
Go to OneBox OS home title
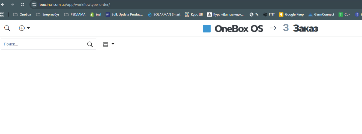coord(239,28)
